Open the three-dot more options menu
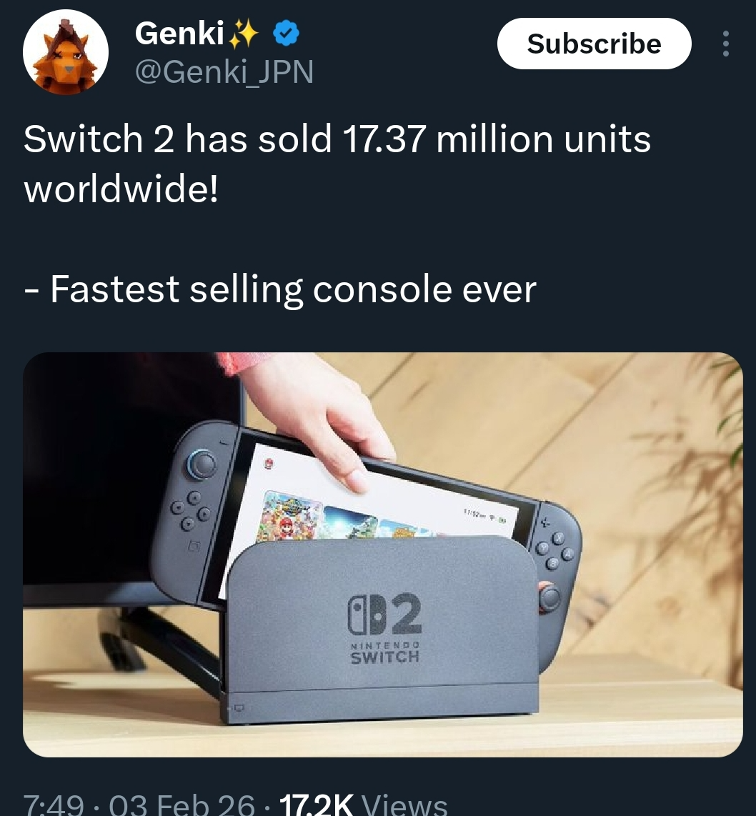The width and height of the screenshot is (756, 816). [x=726, y=44]
